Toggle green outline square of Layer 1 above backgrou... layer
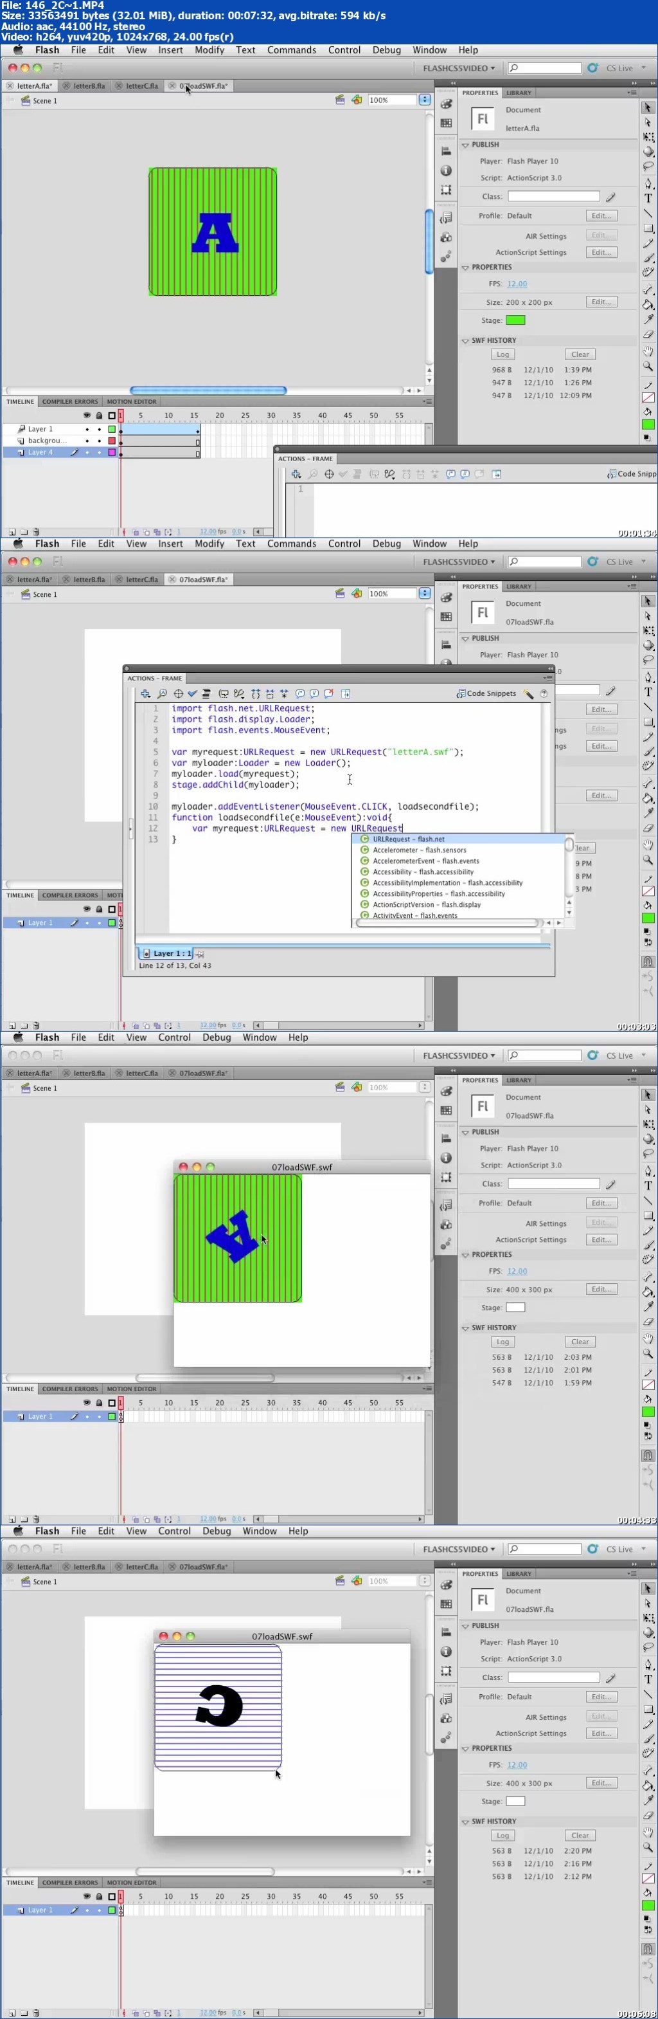Viewport: 658px width, 2019px height. pos(112,430)
